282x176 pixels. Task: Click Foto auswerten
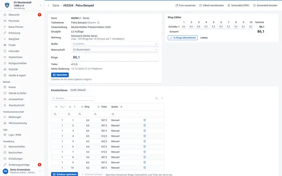pyautogui.click(x=186, y=5)
